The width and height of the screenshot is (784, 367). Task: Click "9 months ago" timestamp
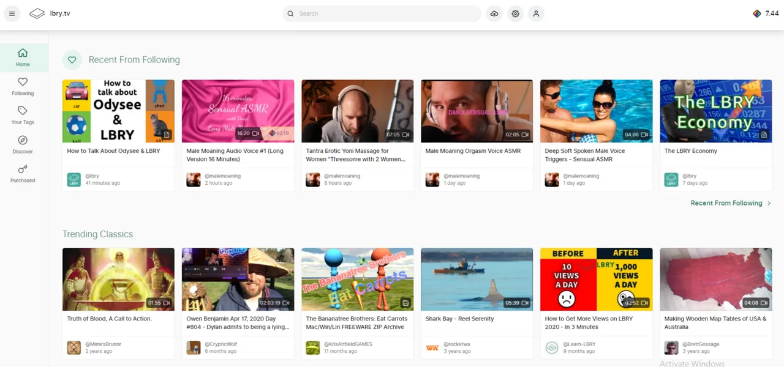point(579,351)
